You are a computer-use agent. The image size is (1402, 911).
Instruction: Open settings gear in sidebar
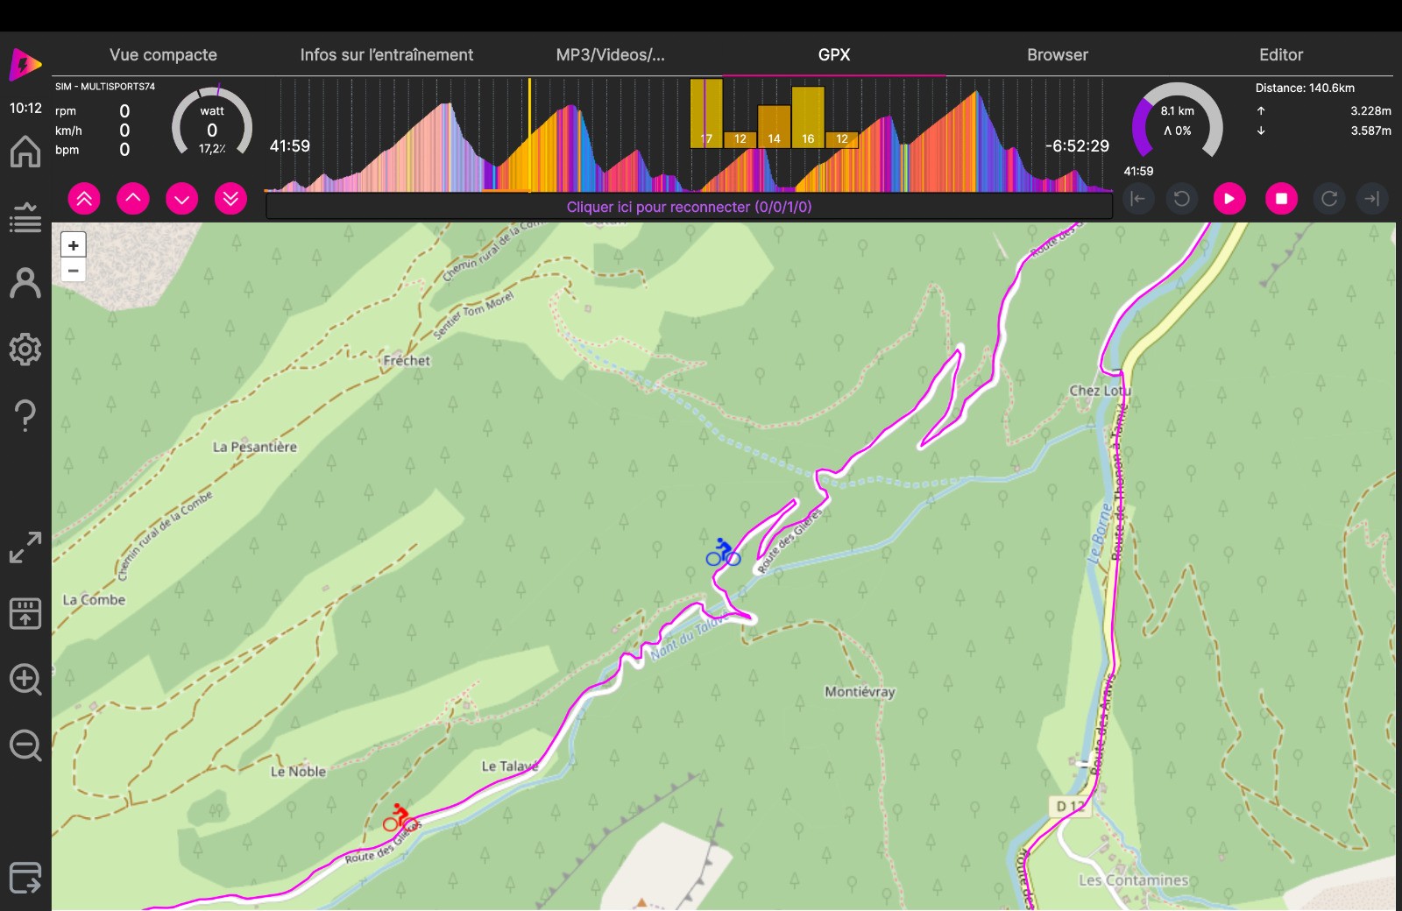pyautogui.click(x=25, y=350)
